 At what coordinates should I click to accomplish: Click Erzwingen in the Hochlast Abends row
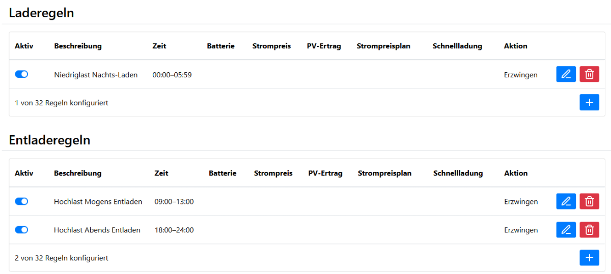[x=521, y=230]
